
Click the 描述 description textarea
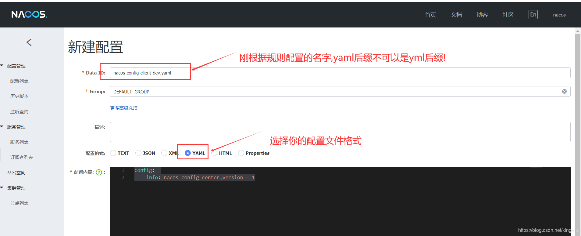(340, 132)
